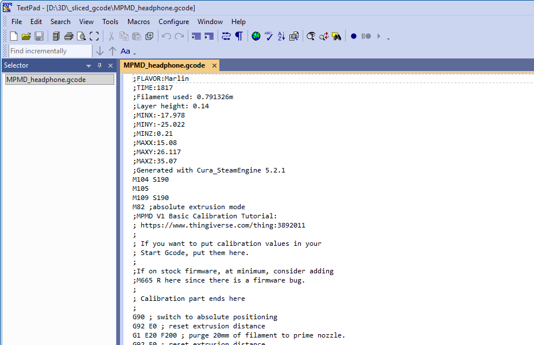Click the Find incrementally input field
534x345 pixels.
coord(49,51)
